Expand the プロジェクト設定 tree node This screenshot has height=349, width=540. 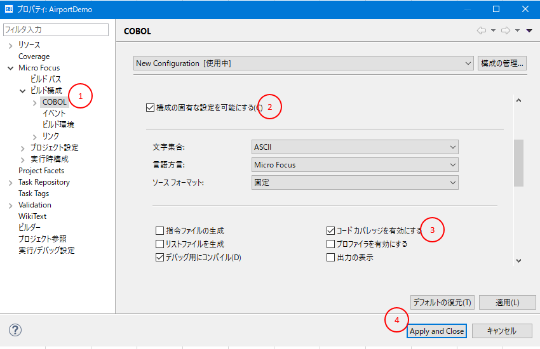[x=22, y=148]
